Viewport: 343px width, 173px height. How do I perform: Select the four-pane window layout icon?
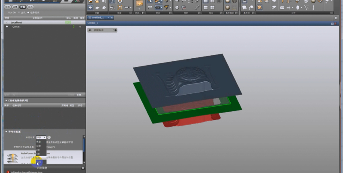[x=212, y=7]
